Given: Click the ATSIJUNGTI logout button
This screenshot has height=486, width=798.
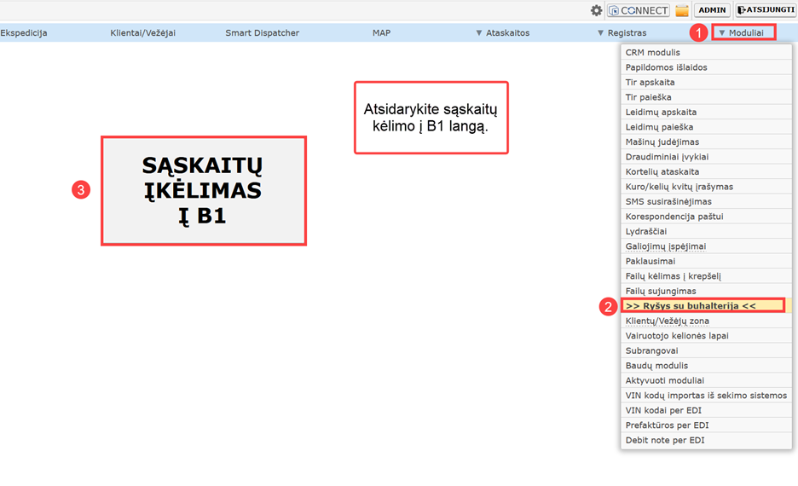Looking at the screenshot, I should pos(766,10).
